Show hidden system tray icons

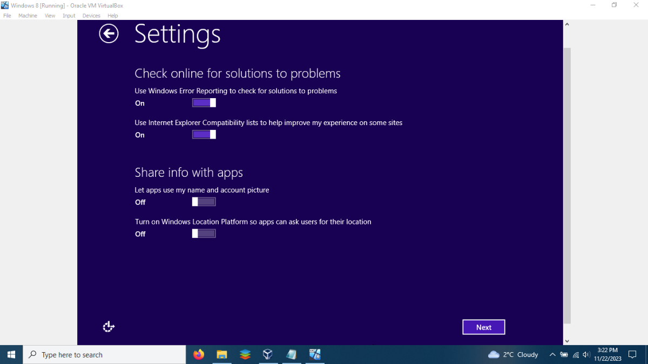(x=552, y=354)
